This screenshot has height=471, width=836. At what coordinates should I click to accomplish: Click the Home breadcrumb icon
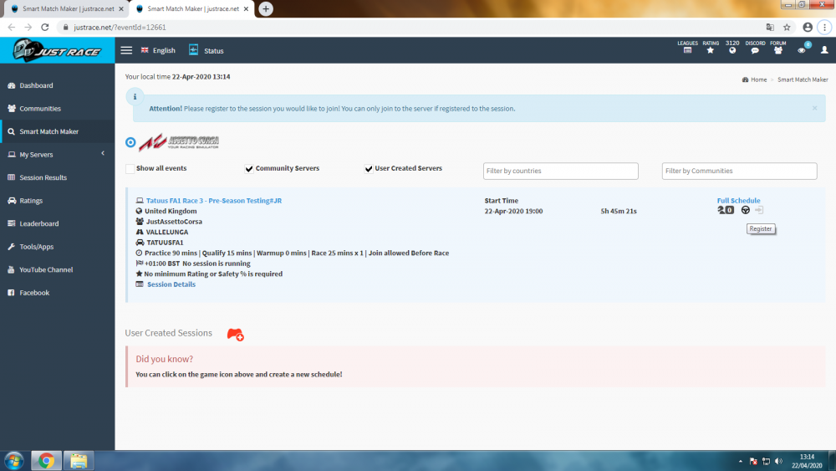coord(745,79)
